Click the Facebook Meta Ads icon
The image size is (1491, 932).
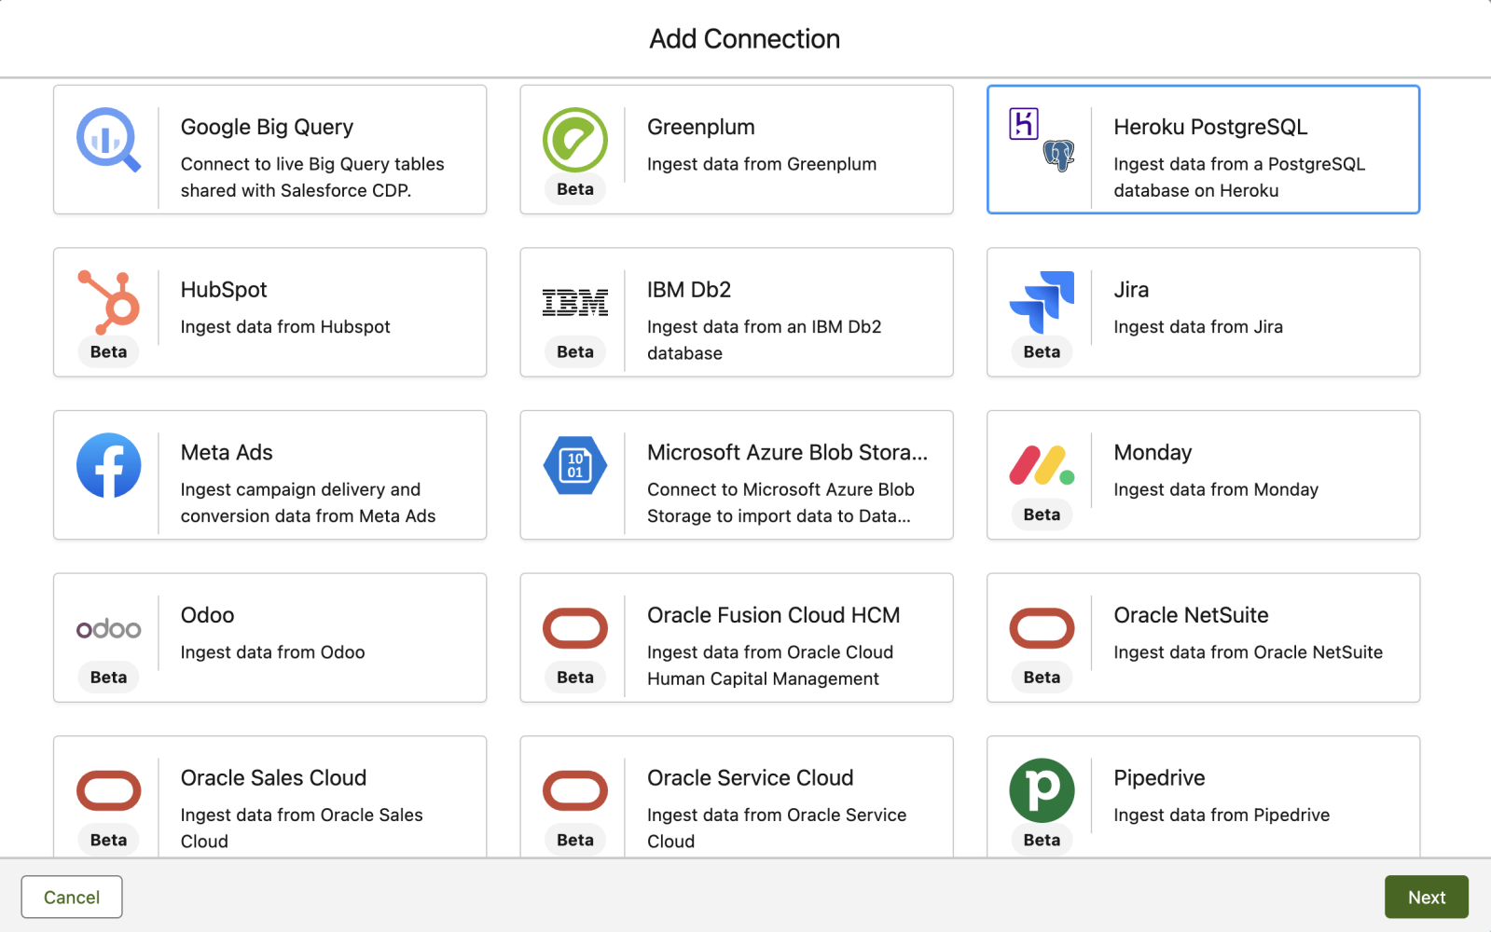108,465
